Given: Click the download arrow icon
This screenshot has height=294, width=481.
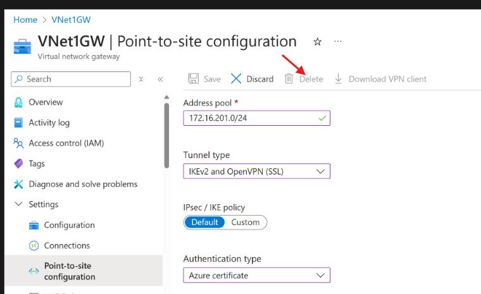Looking at the screenshot, I should pos(339,78).
